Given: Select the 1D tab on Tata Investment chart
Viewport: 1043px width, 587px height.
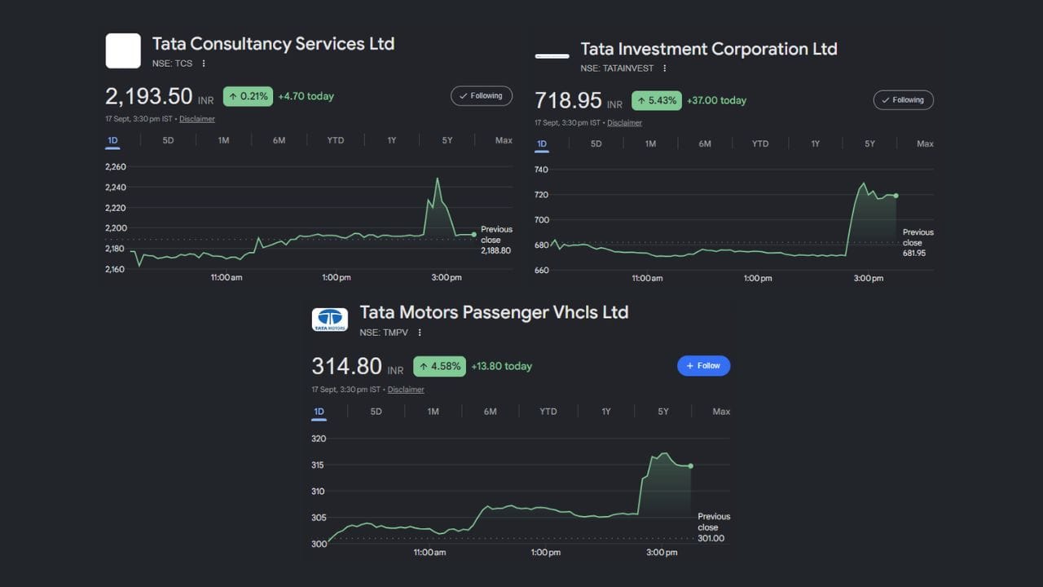Looking at the screenshot, I should pos(542,144).
